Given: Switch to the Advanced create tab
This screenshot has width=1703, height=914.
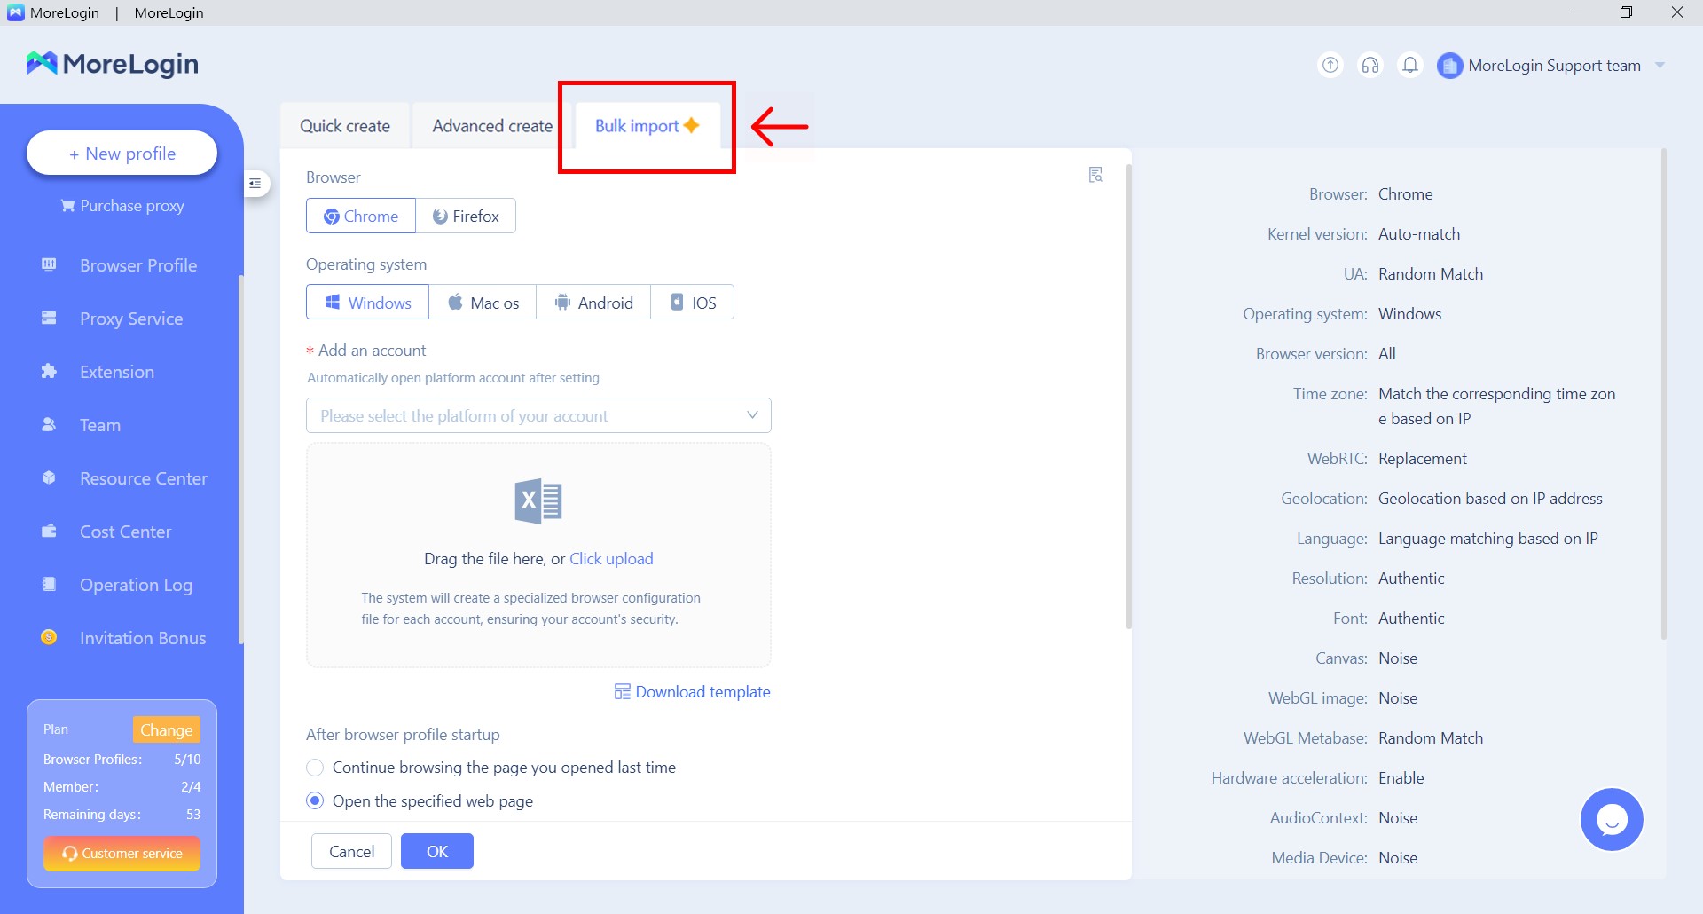Looking at the screenshot, I should (x=492, y=126).
